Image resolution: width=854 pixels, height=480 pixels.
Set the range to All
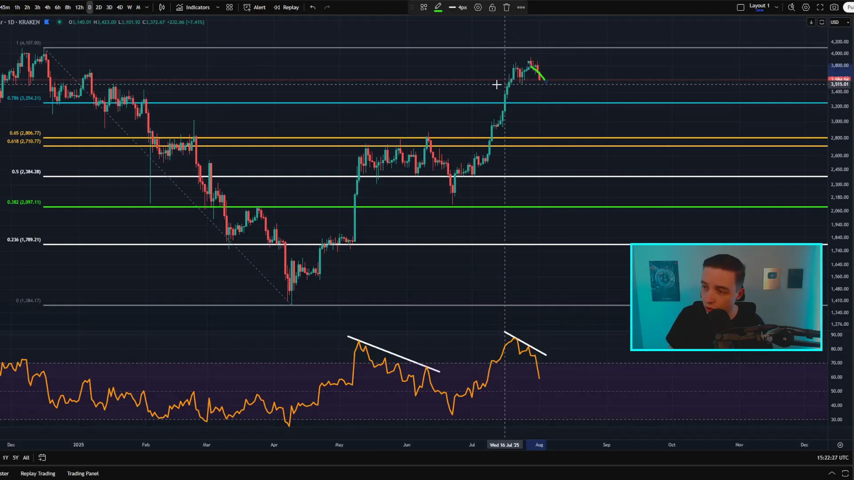tap(26, 458)
